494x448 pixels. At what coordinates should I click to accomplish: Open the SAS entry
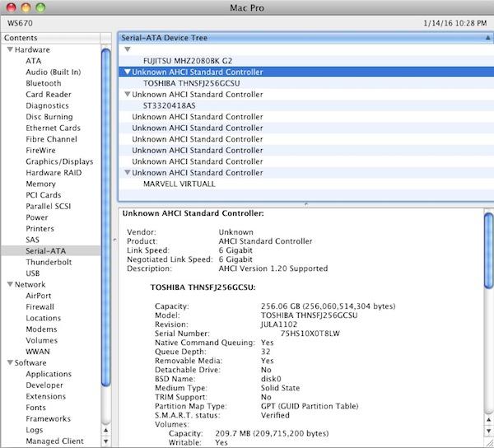(32, 240)
